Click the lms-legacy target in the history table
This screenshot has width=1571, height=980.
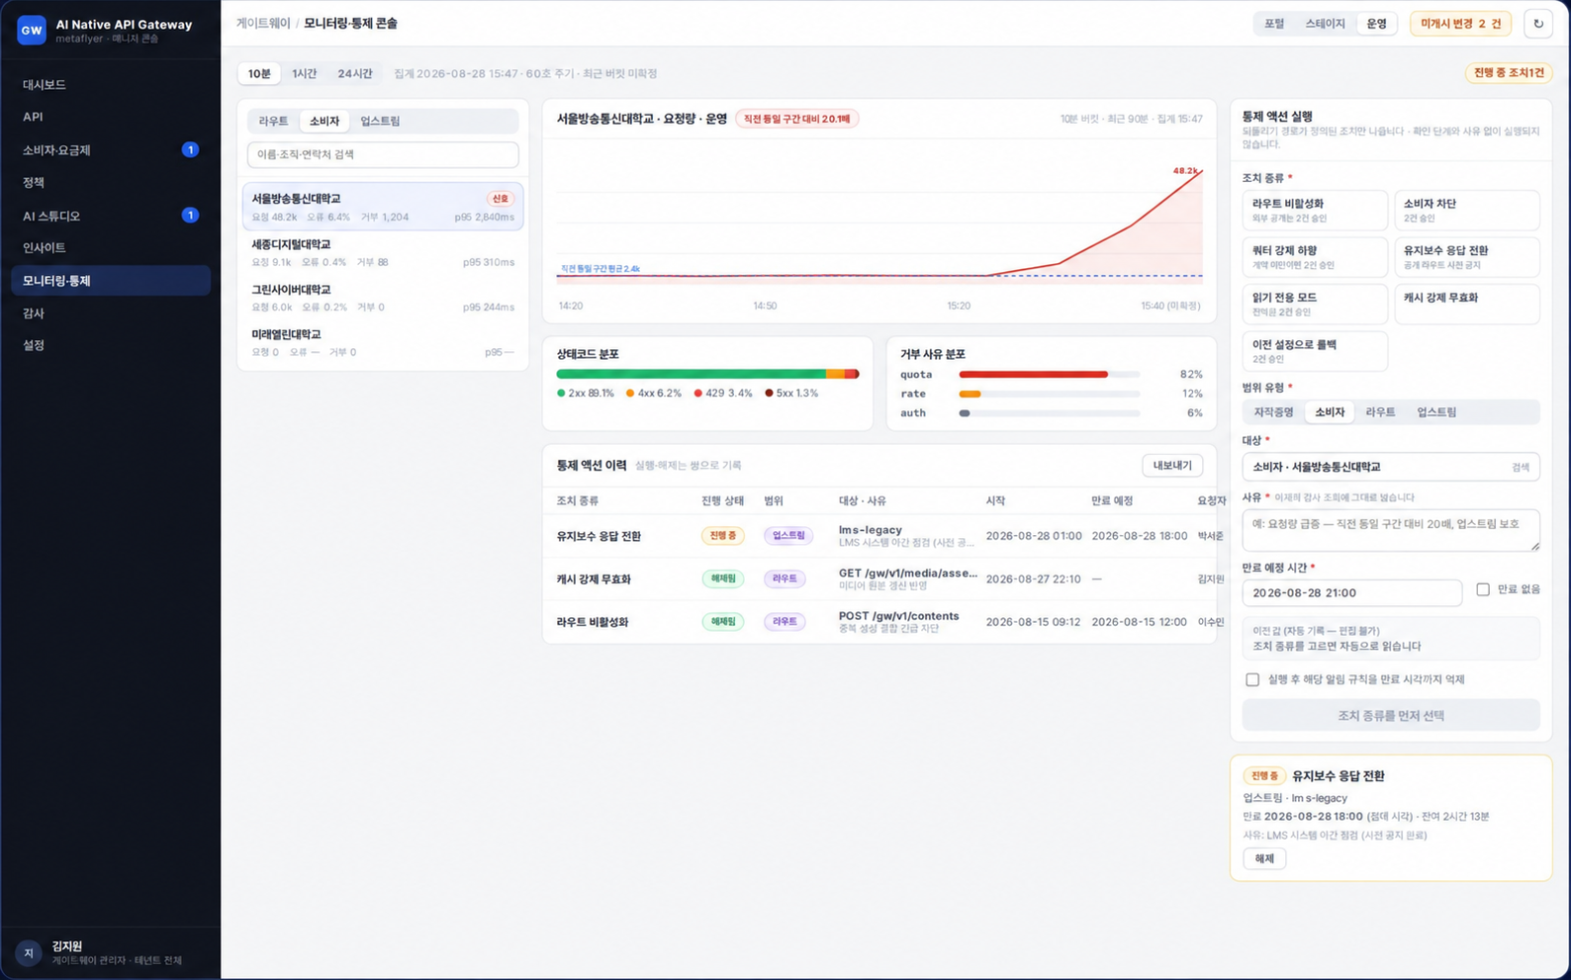[x=871, y=530]
